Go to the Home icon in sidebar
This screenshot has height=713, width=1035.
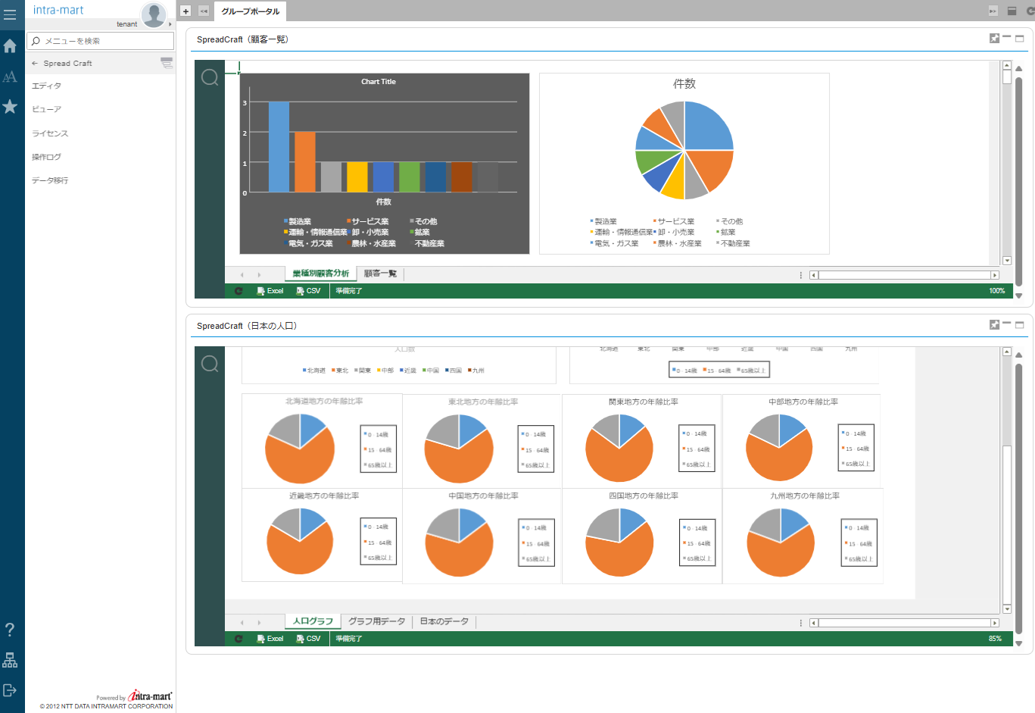pos(10,46)
